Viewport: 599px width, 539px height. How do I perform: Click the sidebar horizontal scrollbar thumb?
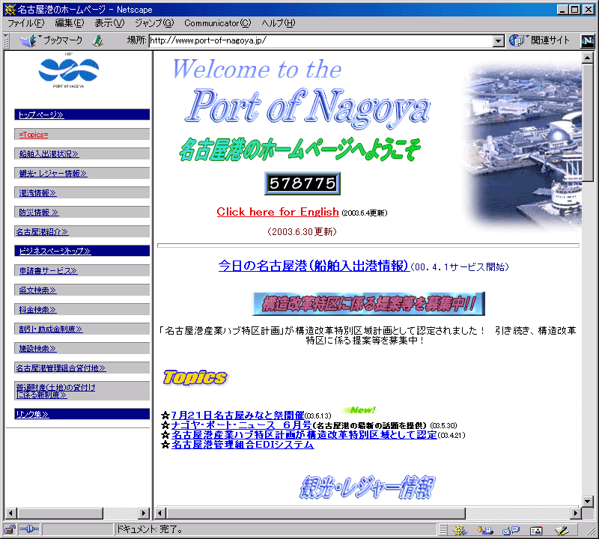point(60,514)
